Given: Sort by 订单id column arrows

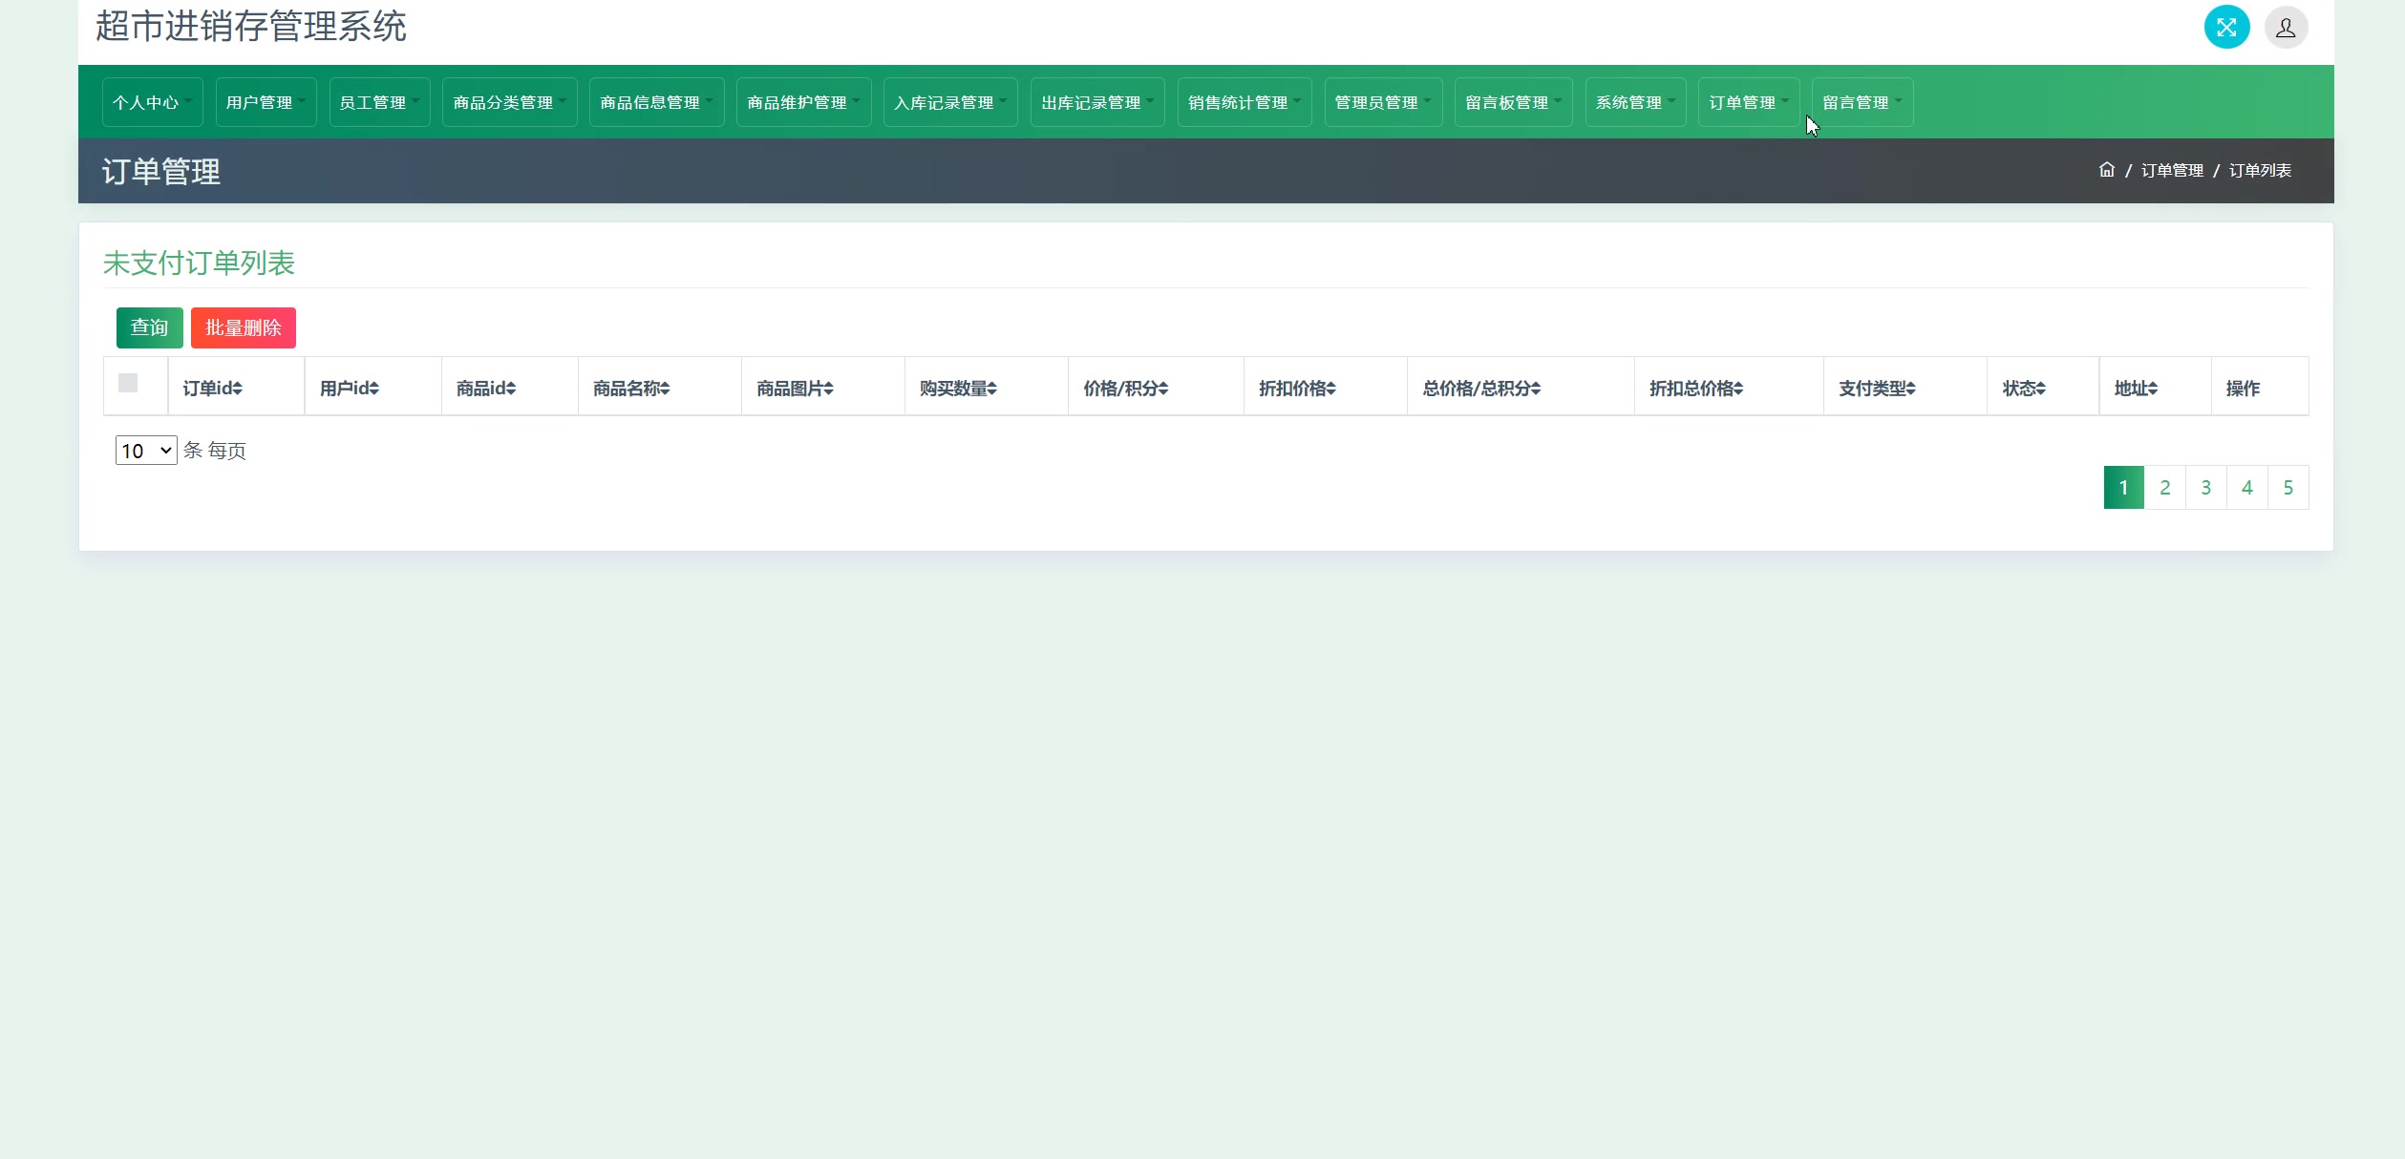Looking at the screenshot, I should tap(237, 389).
